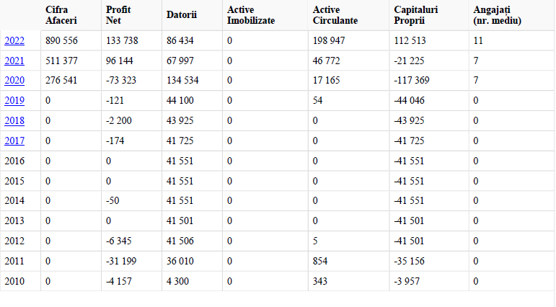Viewport: 556px width, 307px height.
Task: Click the Datorii column header
Action: pos(193,15)
